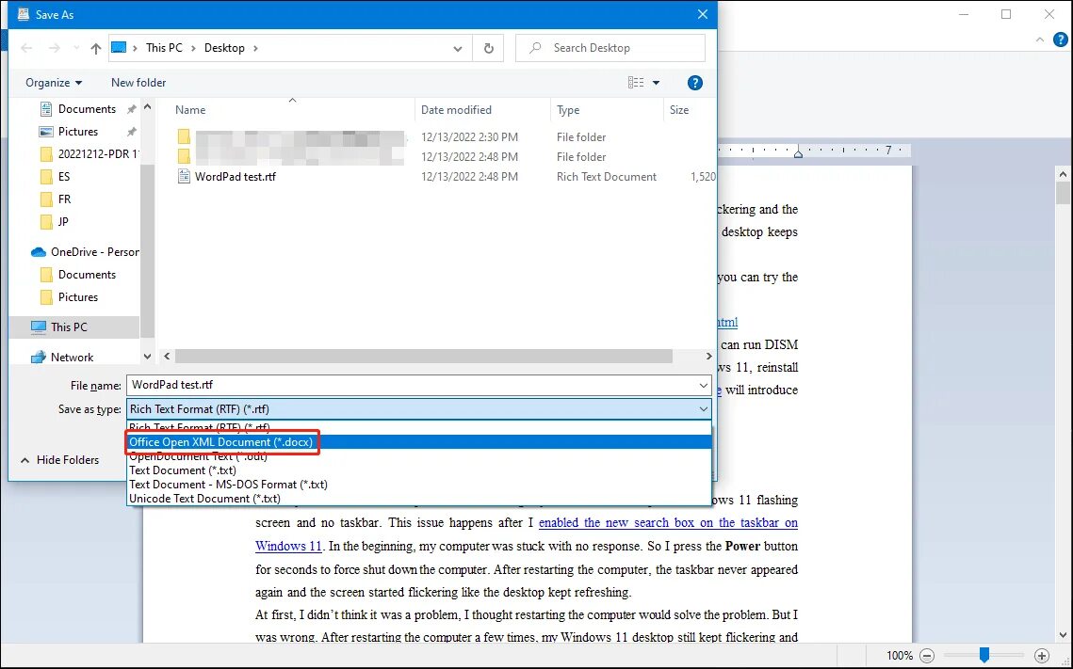This screenshot has width=1073, height=669.
Task: Select the WordPad test.rtf file
Action: [x=236, y=176]
